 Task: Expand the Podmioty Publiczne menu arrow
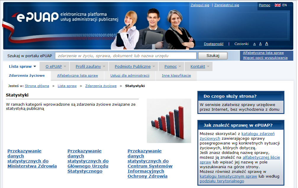(x=154, y=67)
